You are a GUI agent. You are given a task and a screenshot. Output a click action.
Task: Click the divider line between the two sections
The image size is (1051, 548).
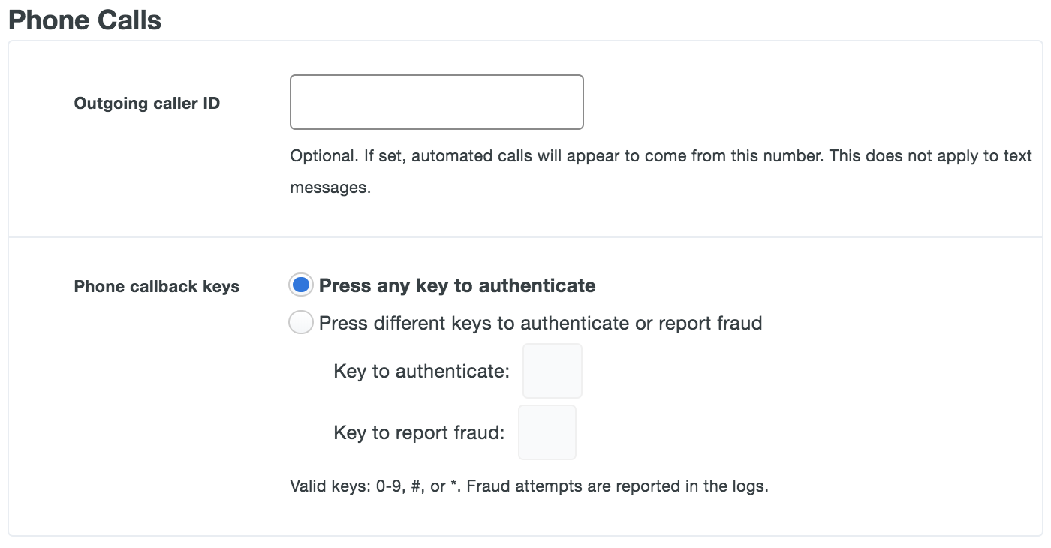pyautogui.click(x=525, y=237)
